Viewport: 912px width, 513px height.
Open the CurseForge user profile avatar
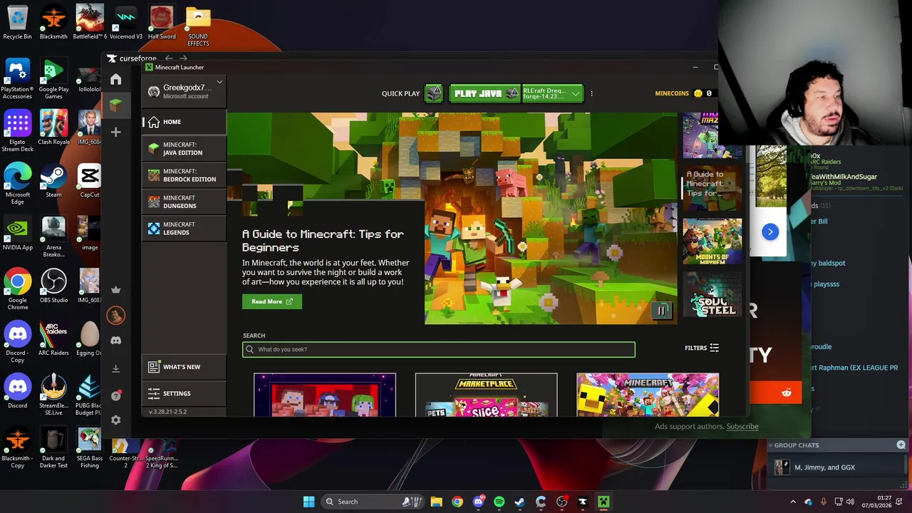tap(115, 315)
